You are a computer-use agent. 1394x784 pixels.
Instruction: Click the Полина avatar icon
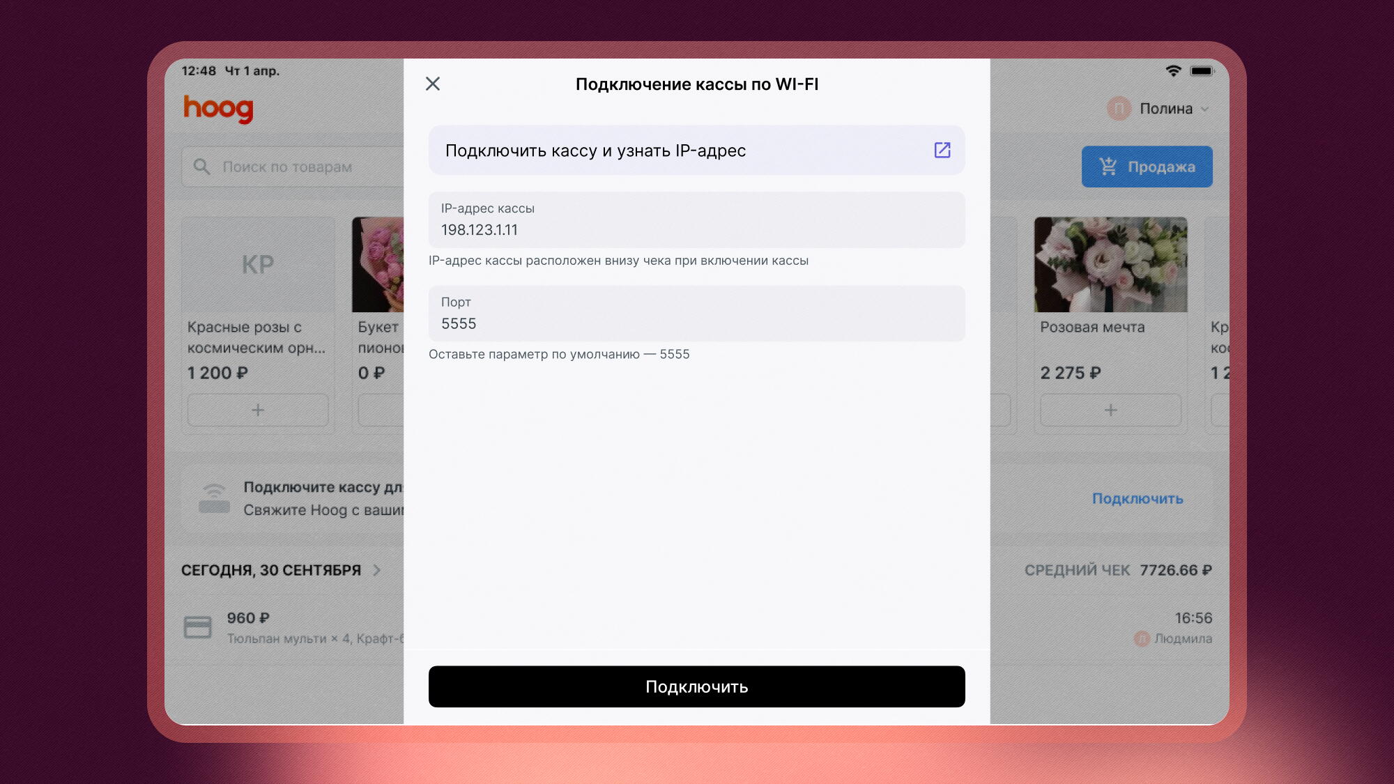[1119, 109]
